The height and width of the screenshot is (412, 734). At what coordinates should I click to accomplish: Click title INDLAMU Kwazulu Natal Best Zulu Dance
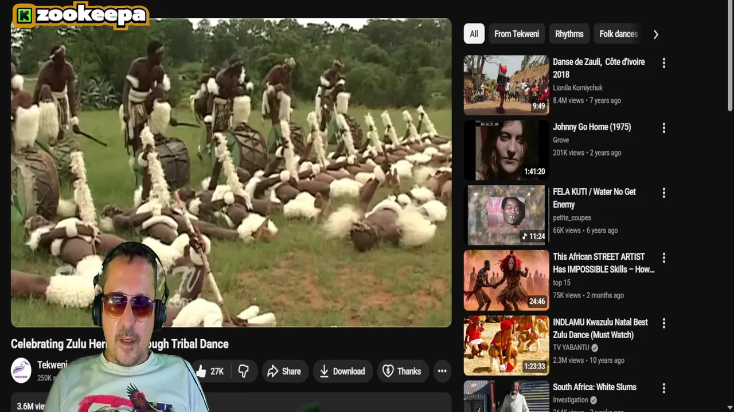600,328
